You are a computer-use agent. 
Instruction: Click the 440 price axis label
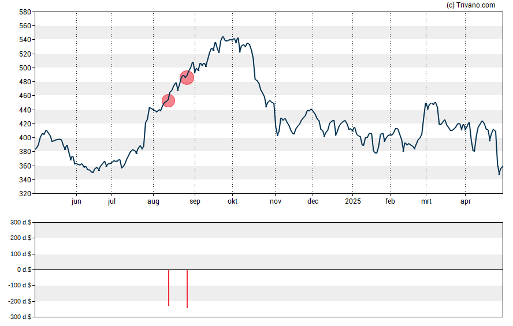coord(25,110)
